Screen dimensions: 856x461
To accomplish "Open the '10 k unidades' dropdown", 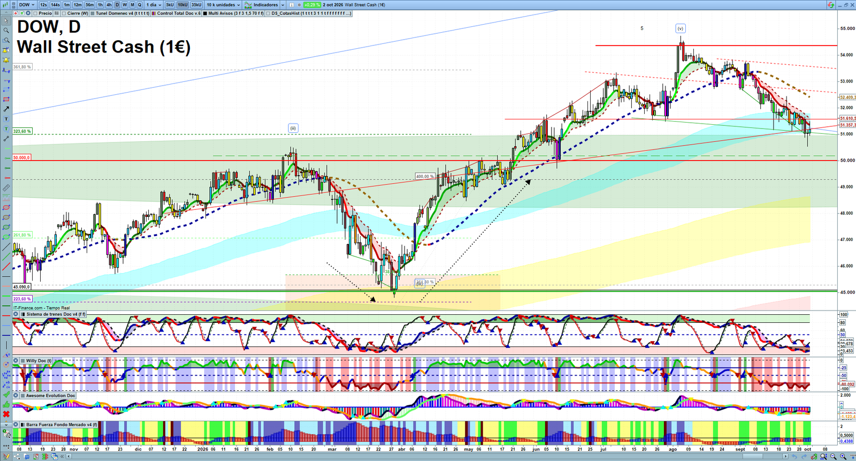I will point(223,5).
